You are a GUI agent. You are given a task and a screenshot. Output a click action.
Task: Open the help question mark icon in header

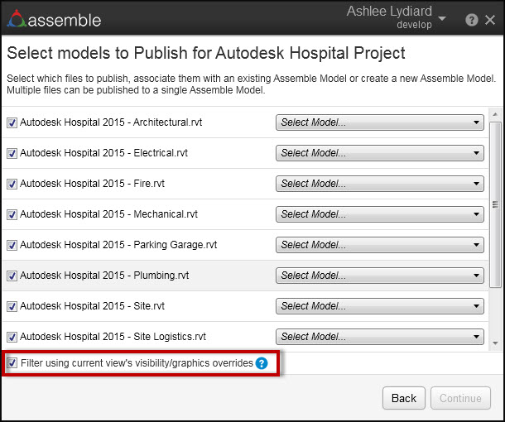click(x=472, y=20)
